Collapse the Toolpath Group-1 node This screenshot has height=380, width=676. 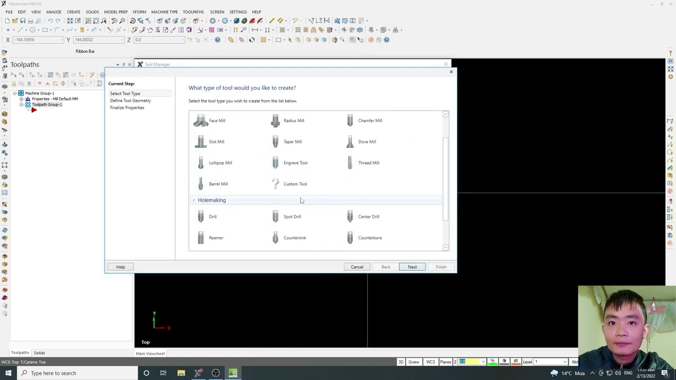point(22,104)
